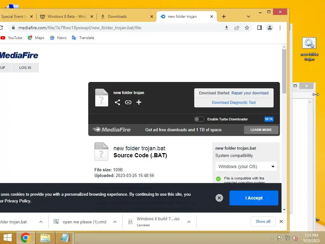Toggle Enable Turbo Downloader switch

tap(199, 119)
